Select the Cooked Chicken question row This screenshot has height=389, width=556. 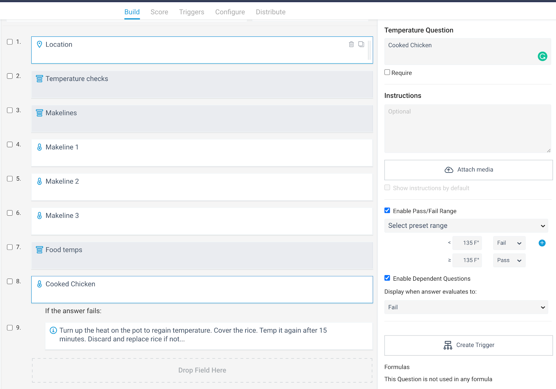[202, 290]
